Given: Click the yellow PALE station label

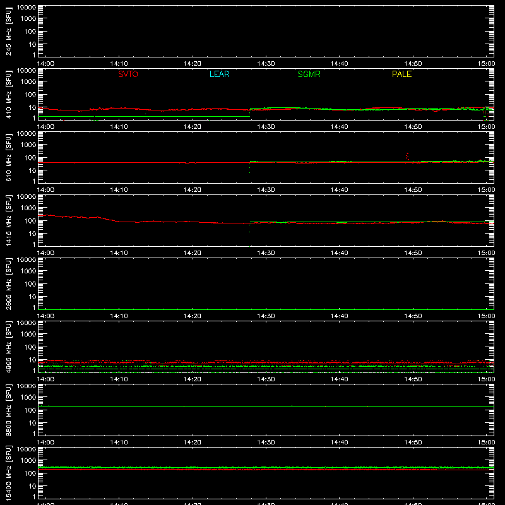Looking at the screenshot, I should click(401, 74).
